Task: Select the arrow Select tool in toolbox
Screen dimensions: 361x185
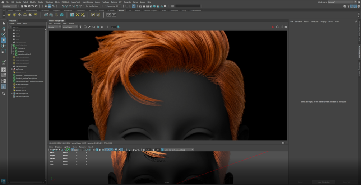Action: (x=4, y=23)
